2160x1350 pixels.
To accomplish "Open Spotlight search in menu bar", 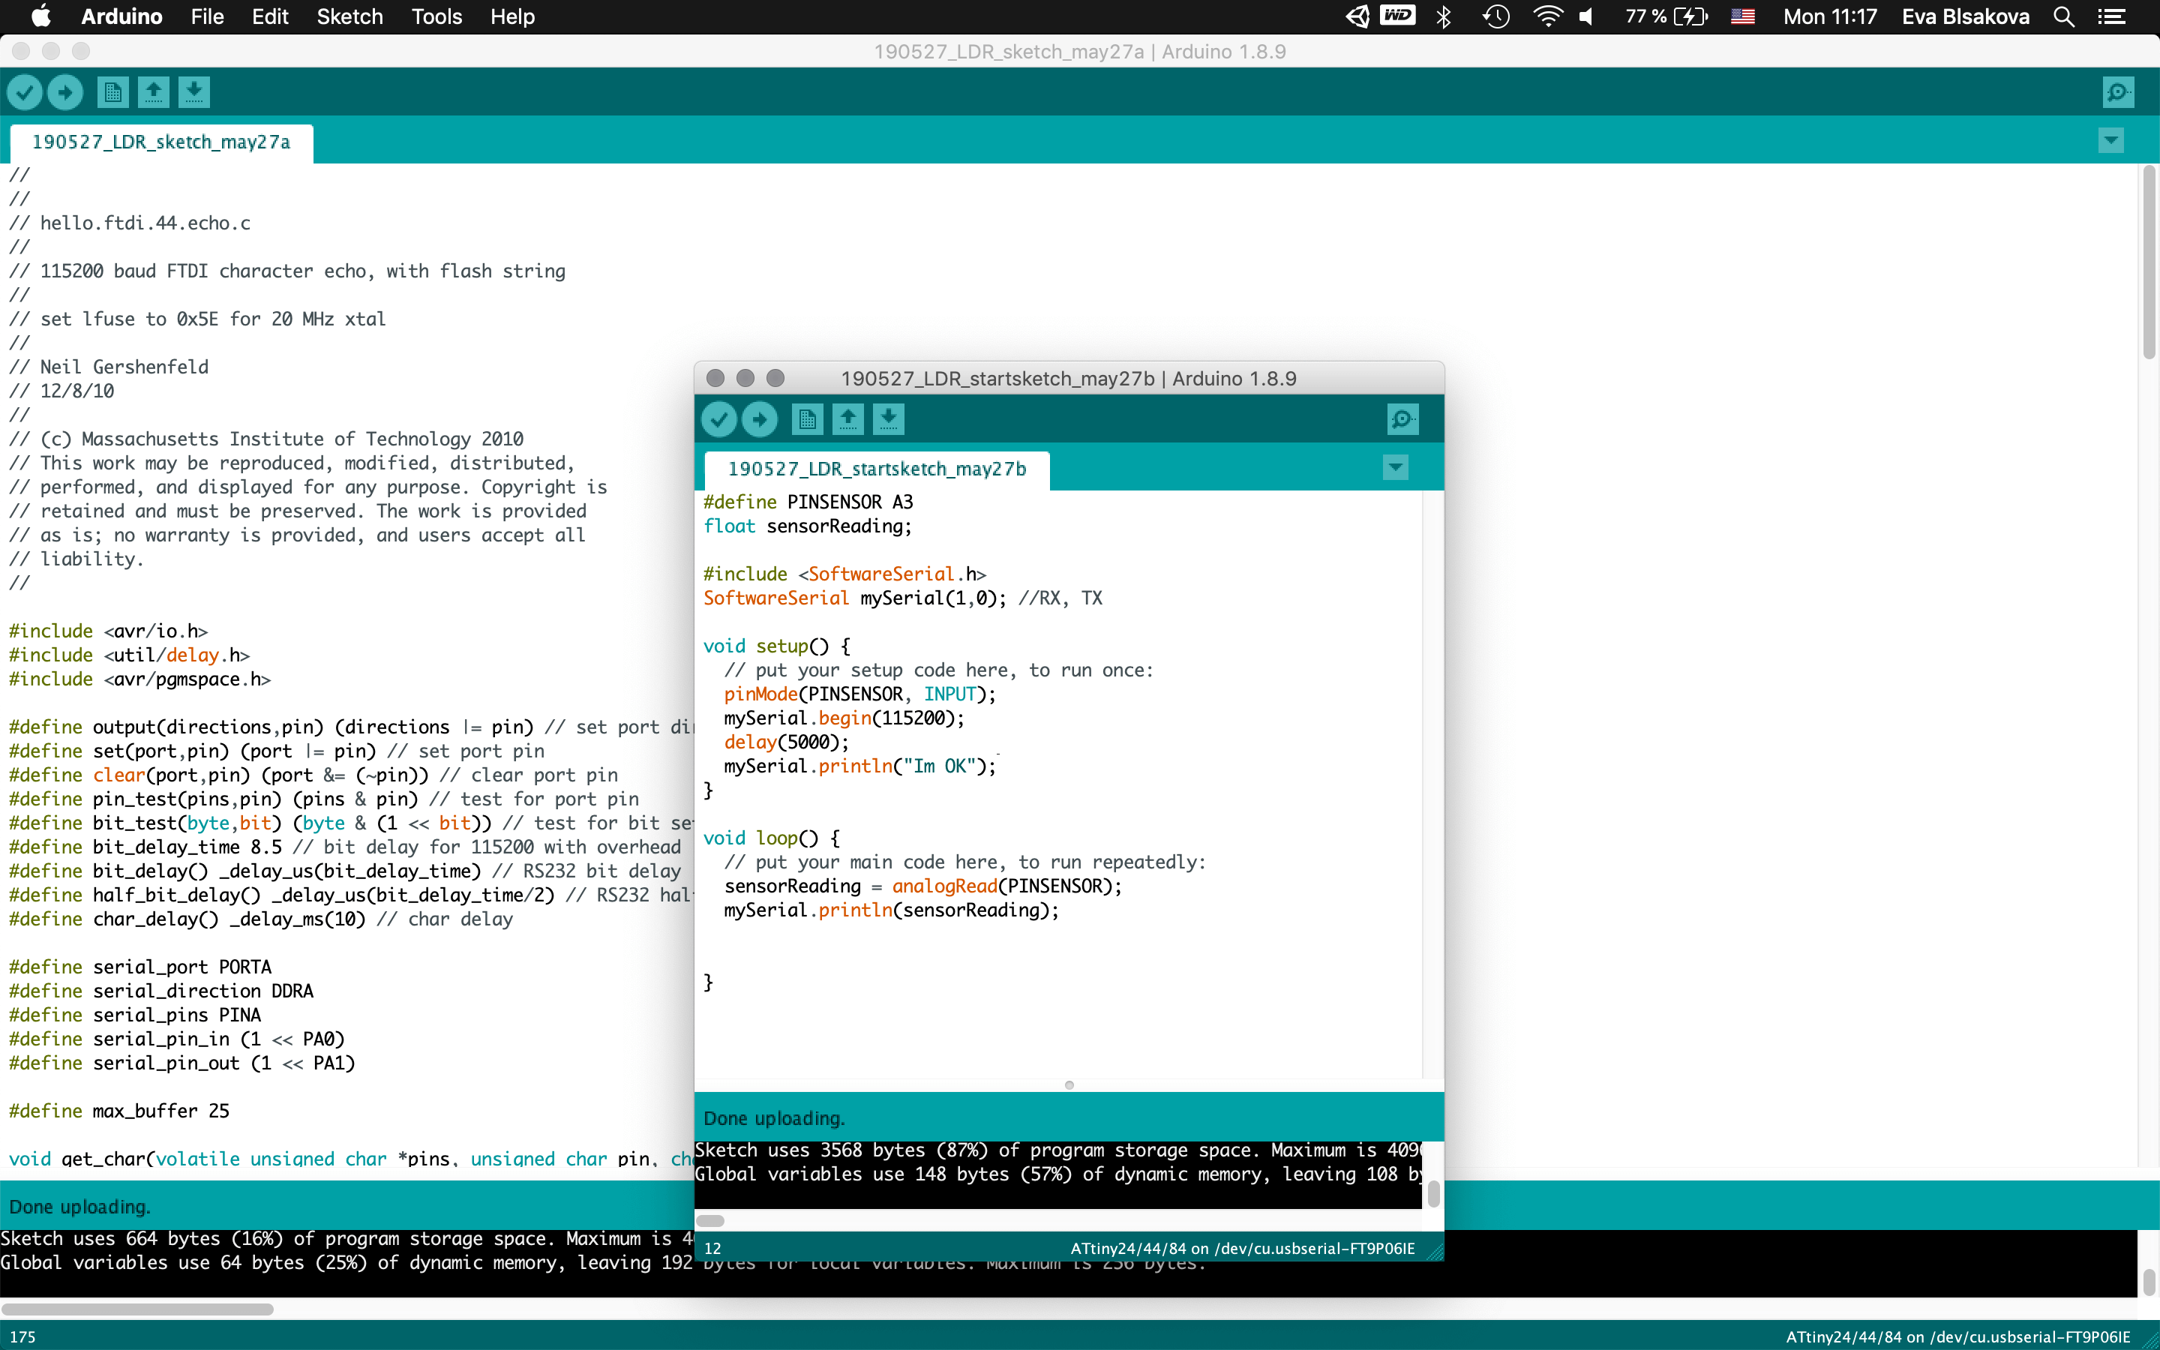I will coord(2063,17).
